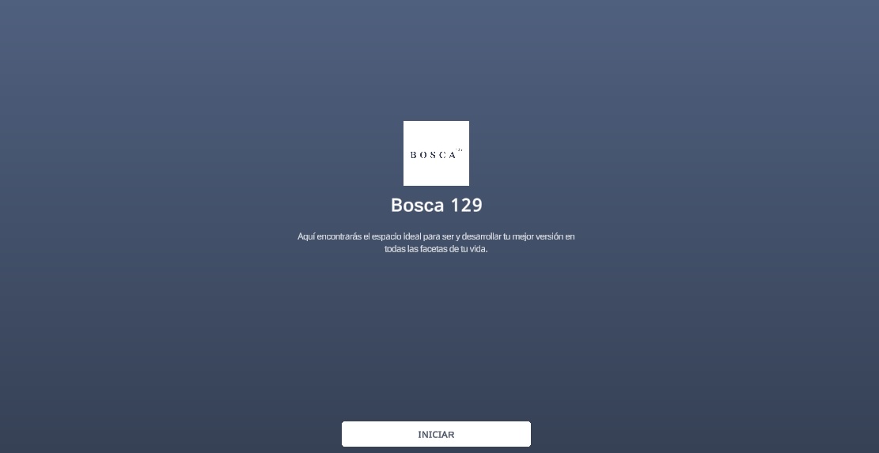Click the letter B in the BOSCA logo

point(414,155)
